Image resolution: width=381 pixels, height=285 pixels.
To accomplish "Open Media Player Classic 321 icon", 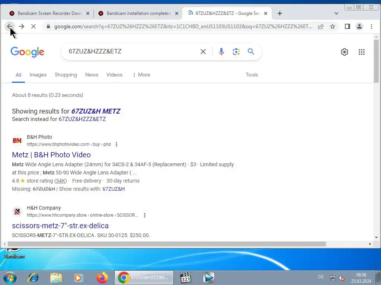I will pos(186,278).
